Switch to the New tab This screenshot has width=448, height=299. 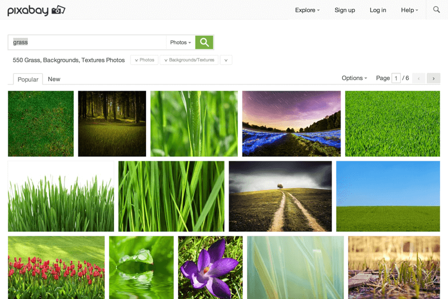pos(54,79)
